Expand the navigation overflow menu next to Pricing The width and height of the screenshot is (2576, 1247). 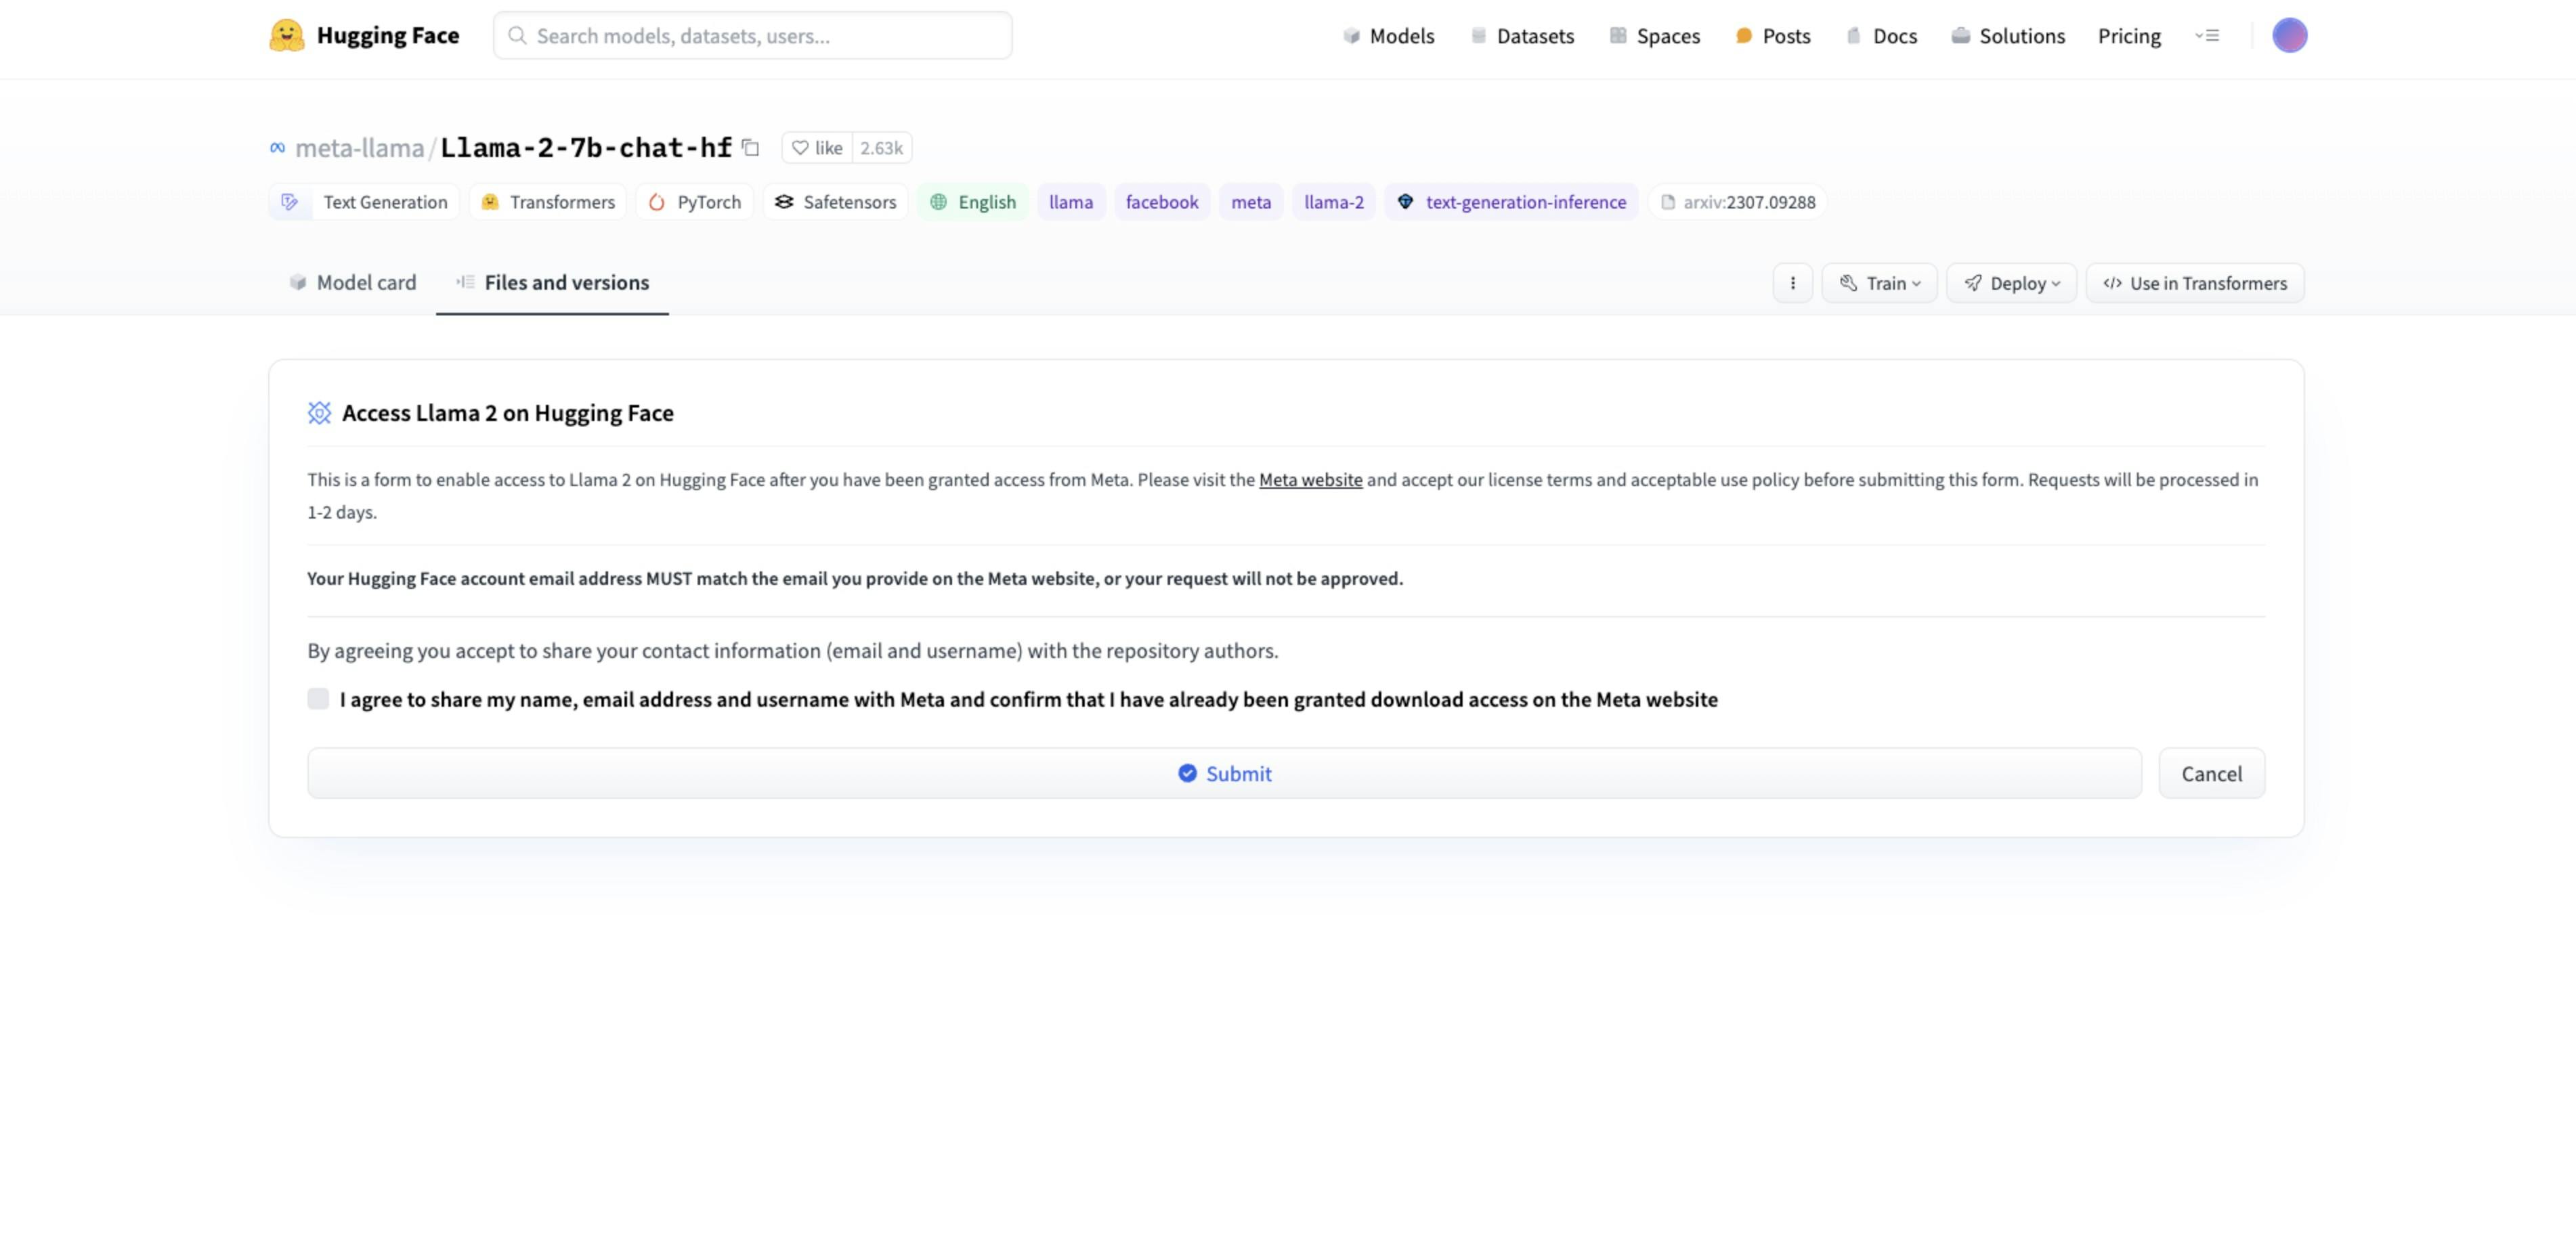pyautogui.click(x=2207, y=36)
